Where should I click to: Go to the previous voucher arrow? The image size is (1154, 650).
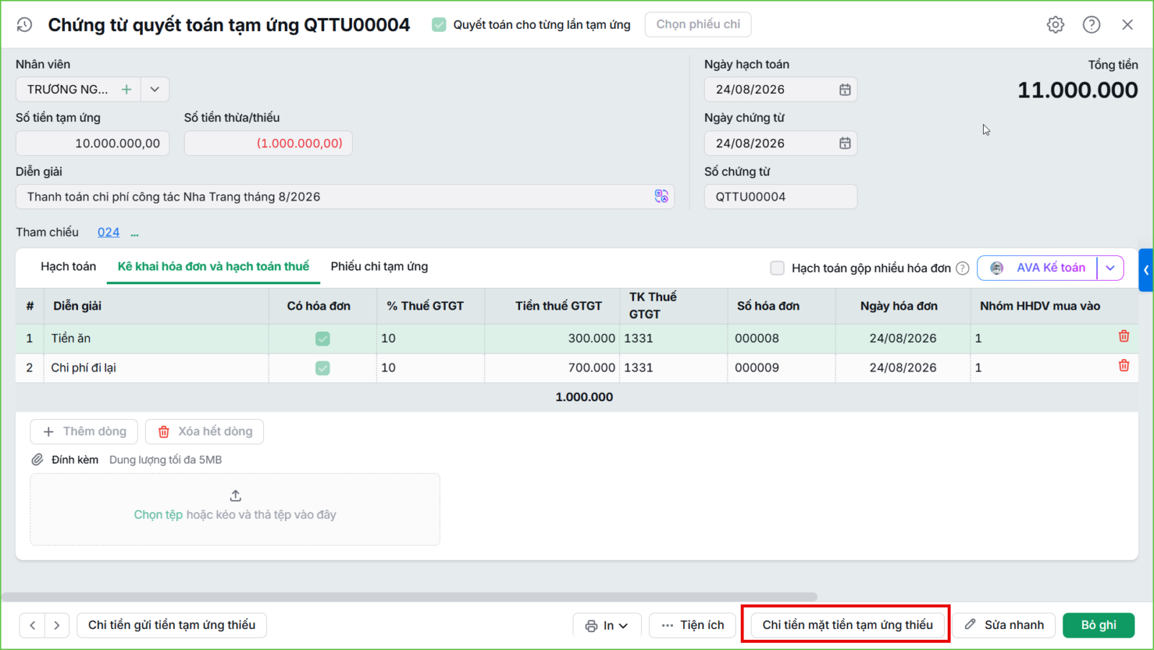(x=32, y=625)
